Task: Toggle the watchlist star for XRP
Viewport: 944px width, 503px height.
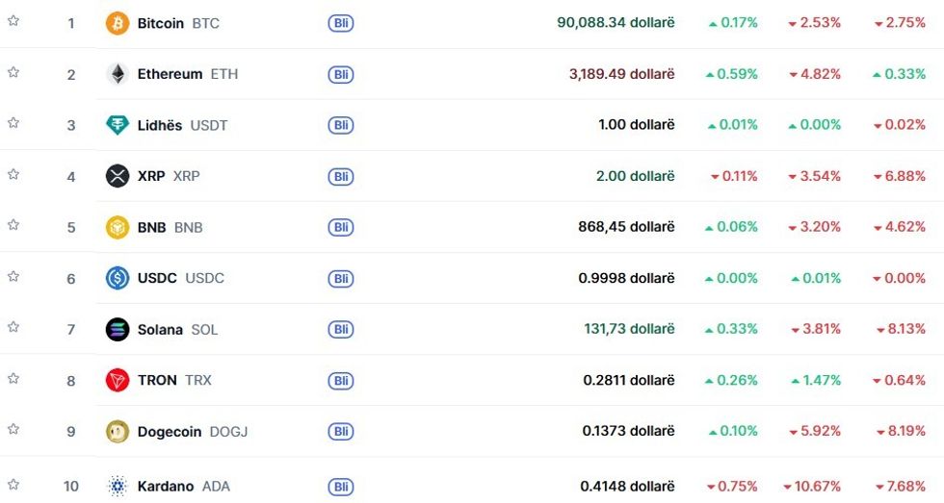Action: pyautogui.click(x=13, y=174)
